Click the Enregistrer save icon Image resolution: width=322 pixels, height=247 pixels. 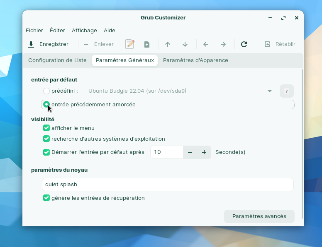coord(31,44)
